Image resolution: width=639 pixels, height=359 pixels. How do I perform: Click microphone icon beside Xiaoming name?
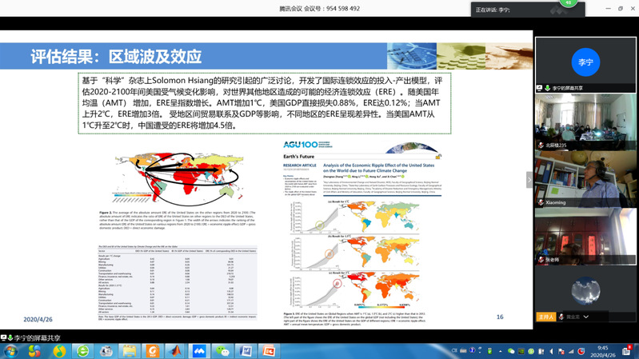[540, 202]
